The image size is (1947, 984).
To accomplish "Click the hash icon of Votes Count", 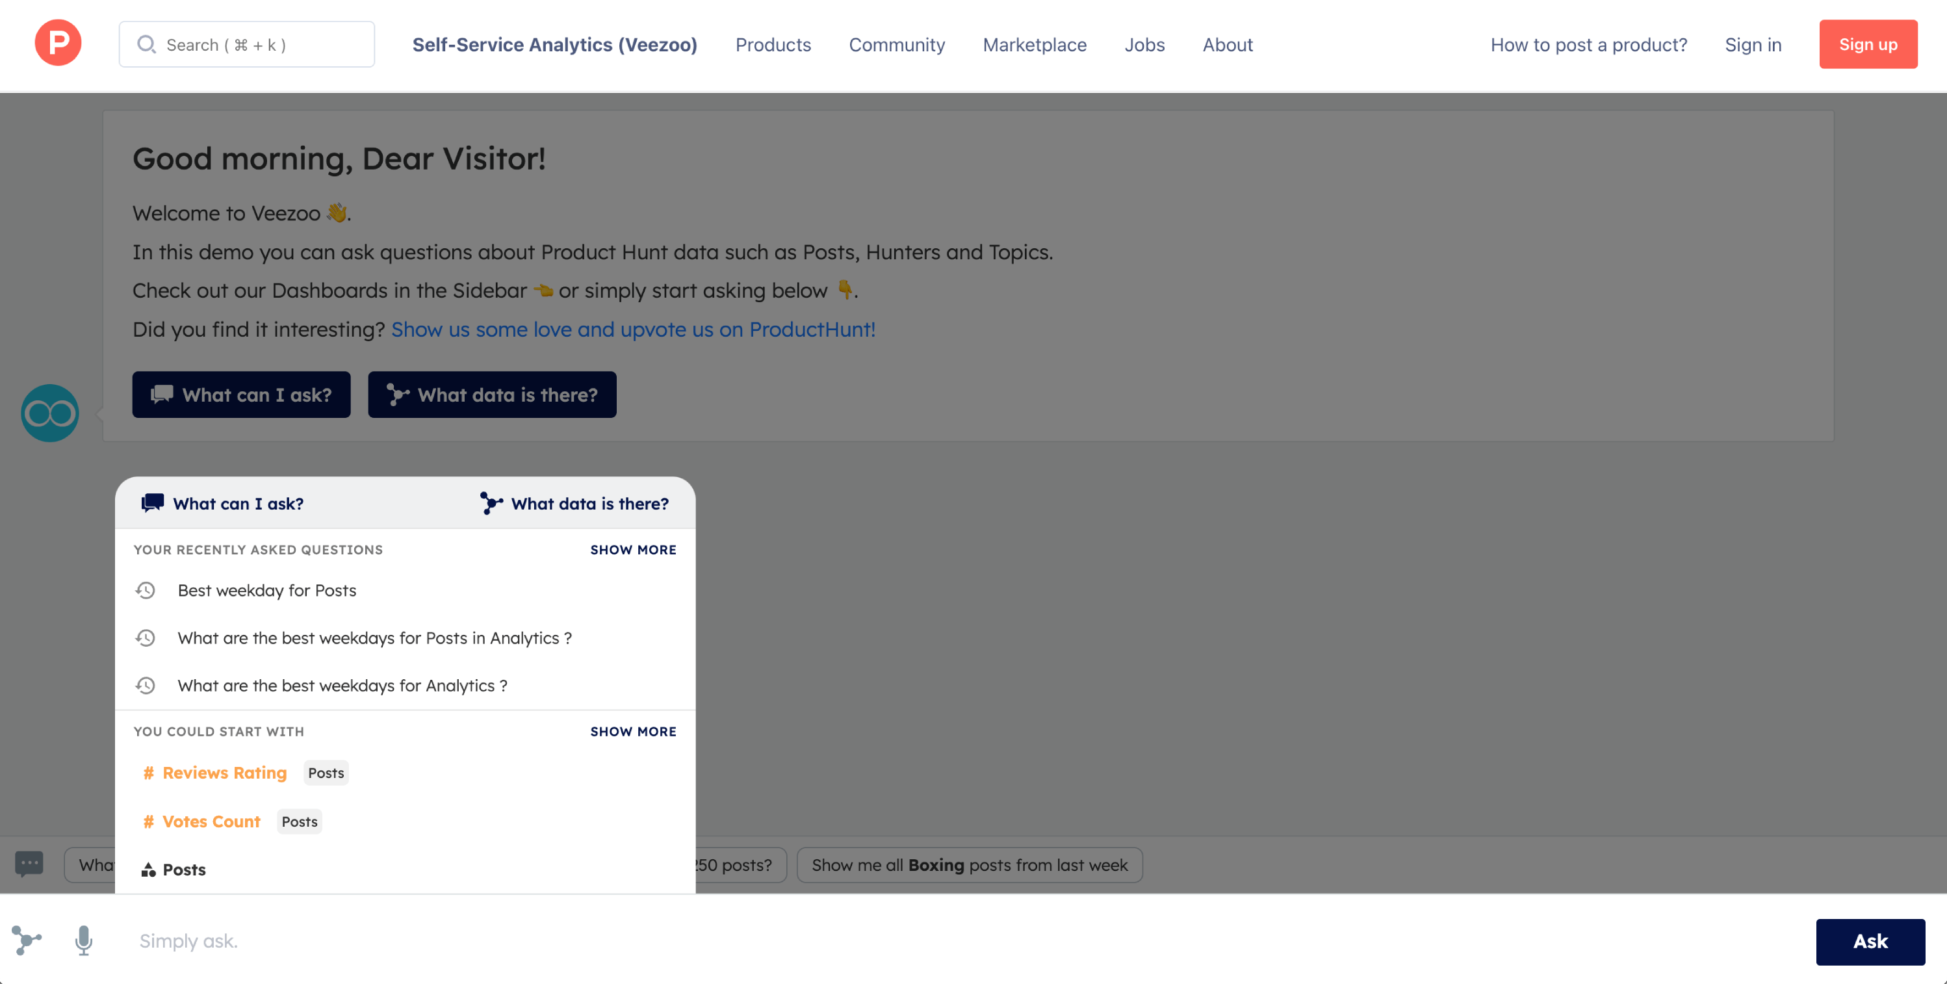I will click(149, 822).
